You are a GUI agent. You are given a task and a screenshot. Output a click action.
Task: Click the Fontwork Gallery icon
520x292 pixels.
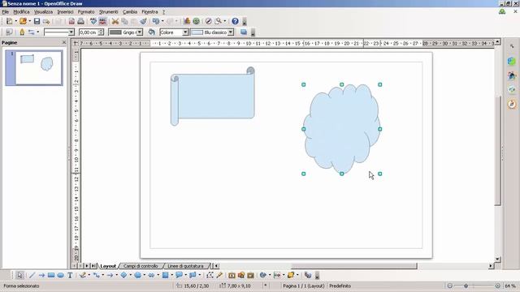(232, 275)
